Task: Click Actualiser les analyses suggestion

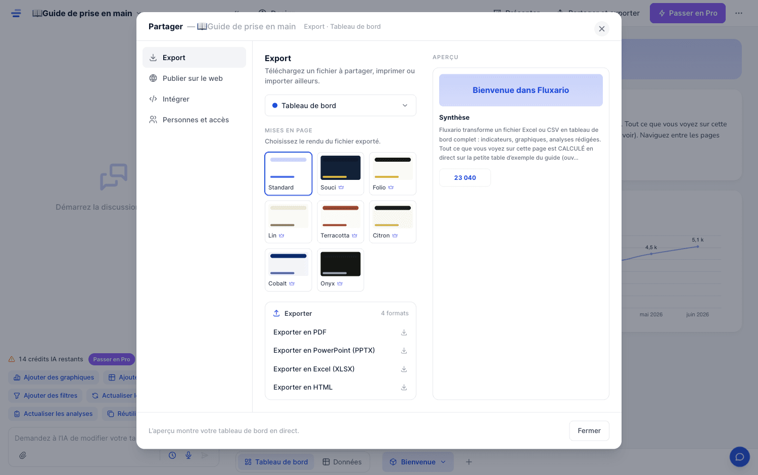Action: tap(53, 414)
